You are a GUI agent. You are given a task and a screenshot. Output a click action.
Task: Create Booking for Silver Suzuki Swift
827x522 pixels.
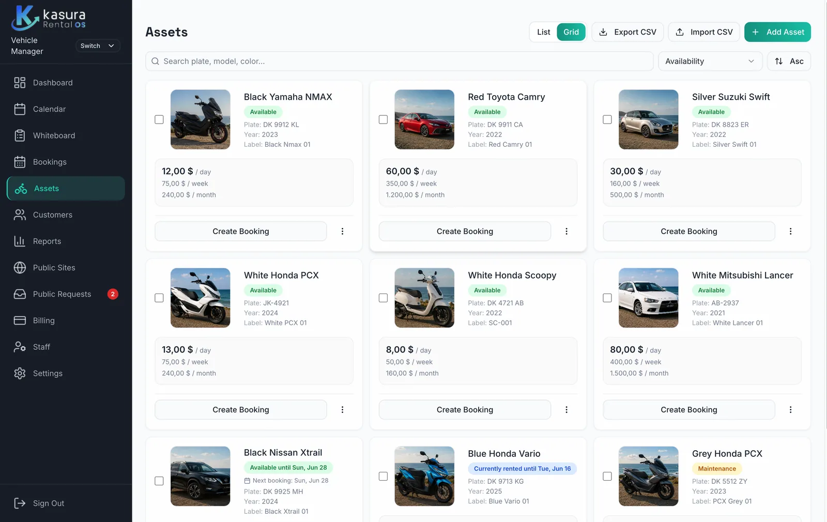pyautogui.click(x=689, y=232)
